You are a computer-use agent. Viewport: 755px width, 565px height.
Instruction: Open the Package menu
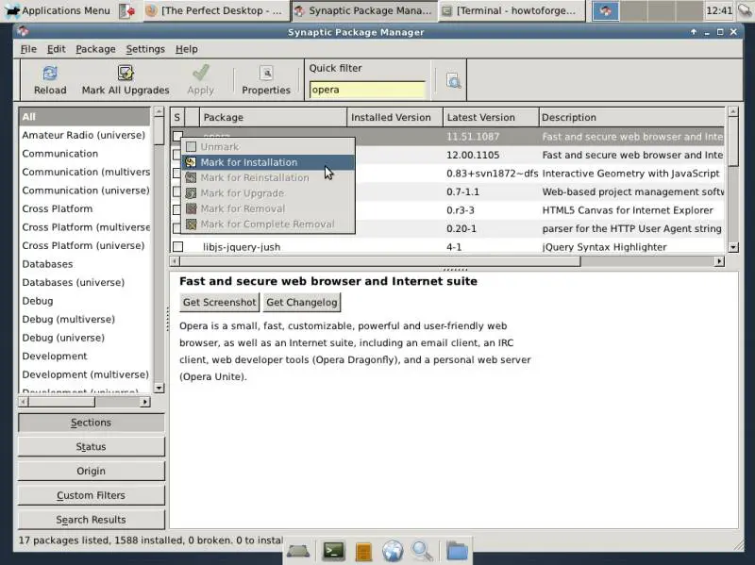point(95,49)
